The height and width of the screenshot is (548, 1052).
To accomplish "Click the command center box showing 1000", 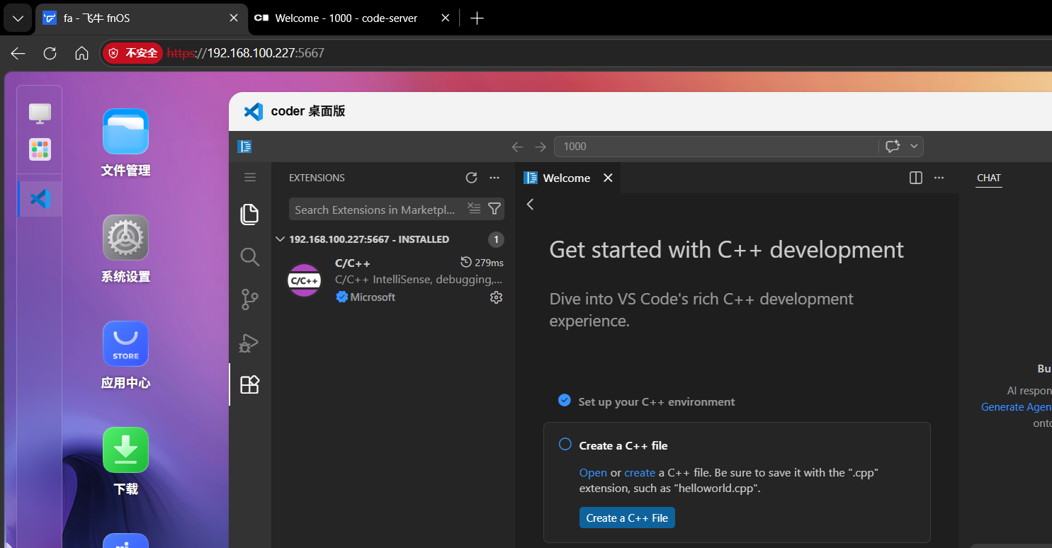I will coord(716,147).
